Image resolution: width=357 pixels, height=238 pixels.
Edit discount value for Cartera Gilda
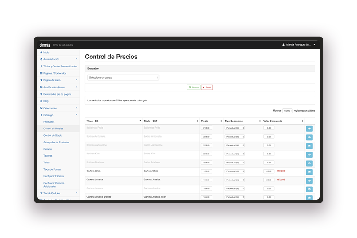click(x=269, y=171)
